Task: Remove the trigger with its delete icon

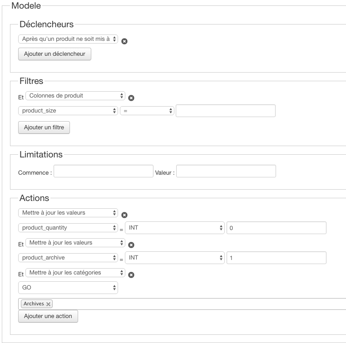Action: 124,41
